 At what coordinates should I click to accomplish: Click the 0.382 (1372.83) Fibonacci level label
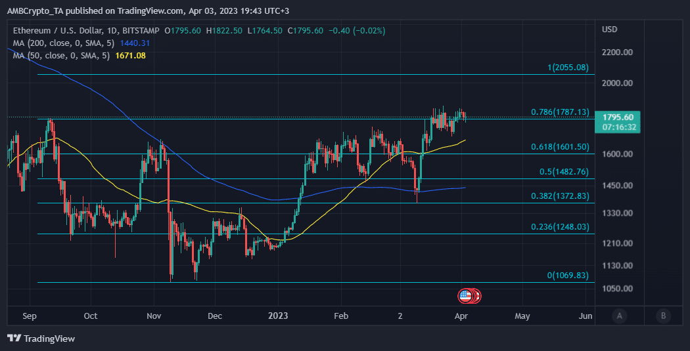pos(560,196)
